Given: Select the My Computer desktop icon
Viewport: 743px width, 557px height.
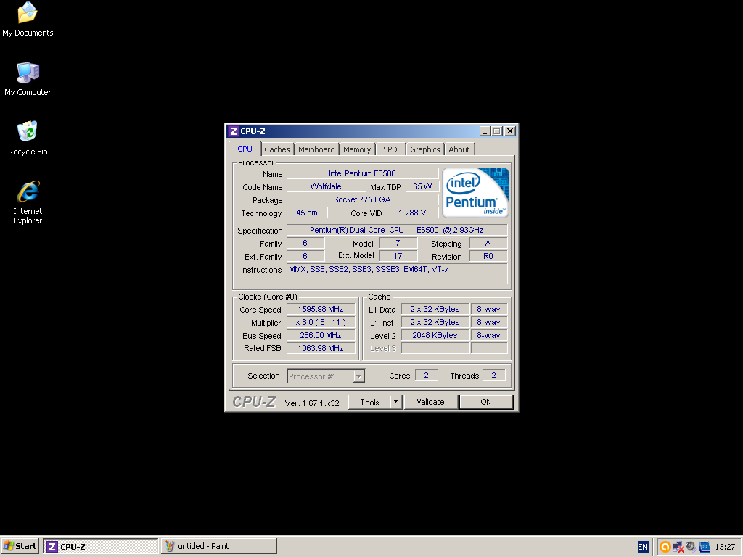Looking at the screenshot, I should [x=28, y=78].
